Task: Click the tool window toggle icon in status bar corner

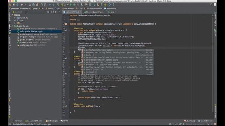Action: 10,124
